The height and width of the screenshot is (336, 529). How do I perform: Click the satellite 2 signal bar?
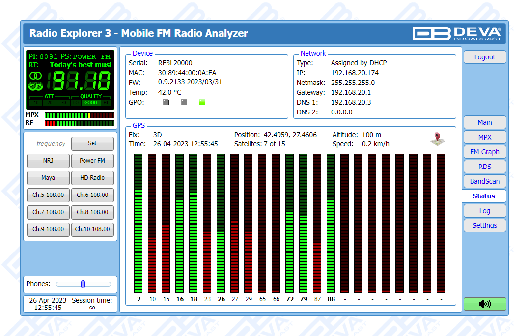[138, 224]
